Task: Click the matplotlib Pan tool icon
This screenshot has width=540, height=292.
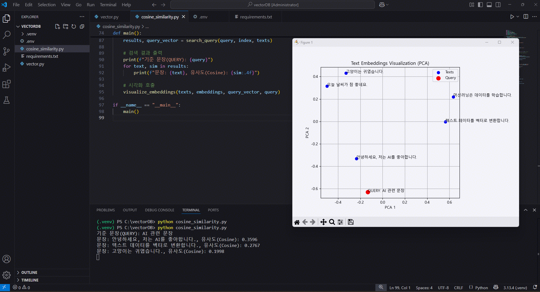Action: [x=323, y=222]
